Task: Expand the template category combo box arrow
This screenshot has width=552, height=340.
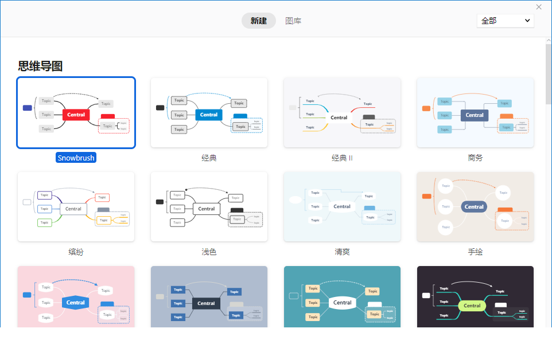Action: pos(529,20)
